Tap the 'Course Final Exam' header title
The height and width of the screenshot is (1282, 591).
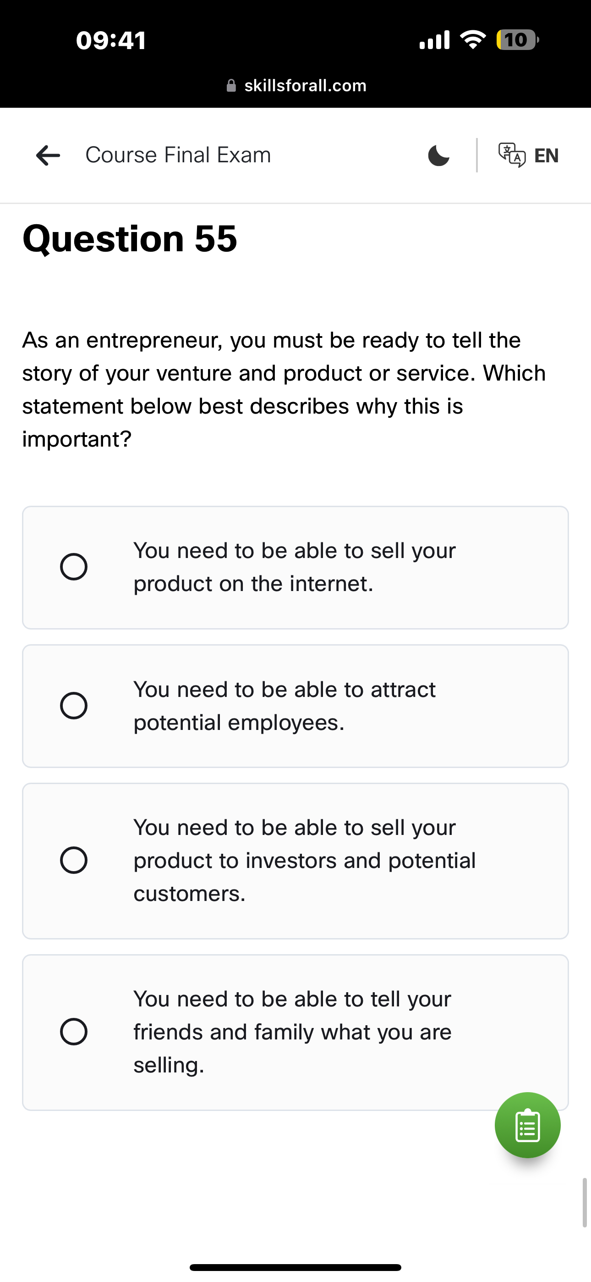tap(178, 155)
